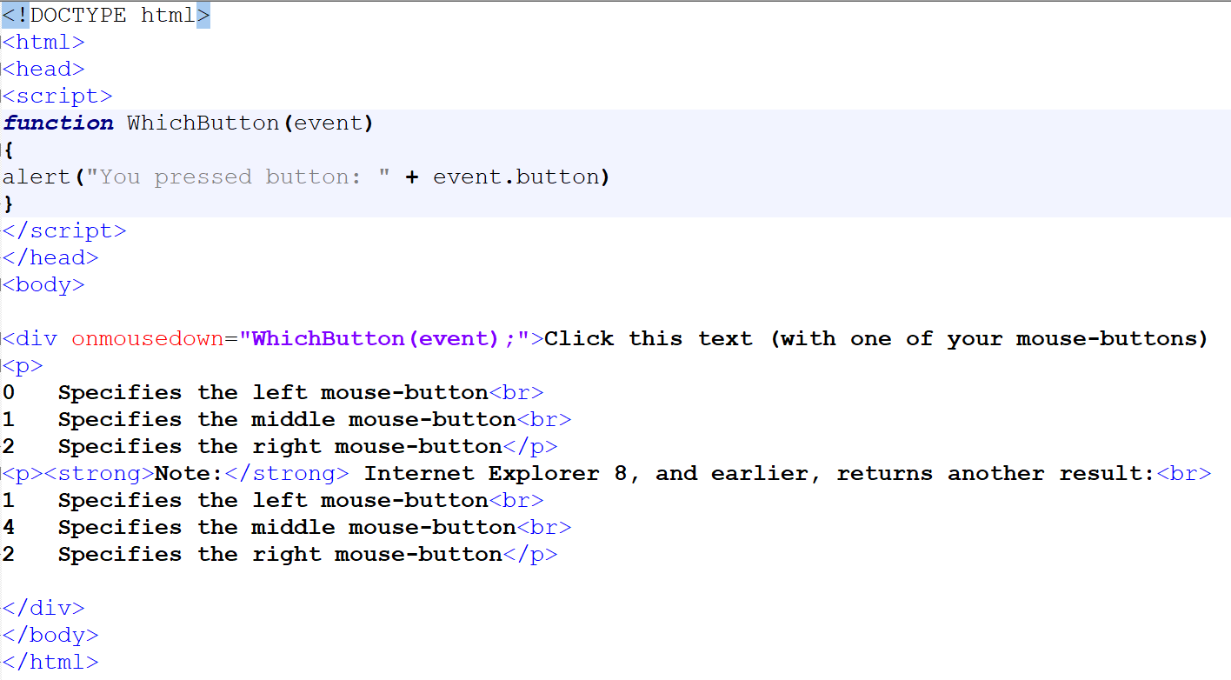Click the words 'Internet Explorer 8'
The height and width of the screenshot is (680, 1231).
496,474
